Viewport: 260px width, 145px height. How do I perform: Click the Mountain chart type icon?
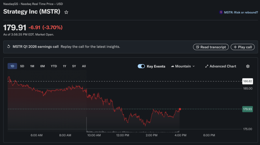(x=172, y=66)
